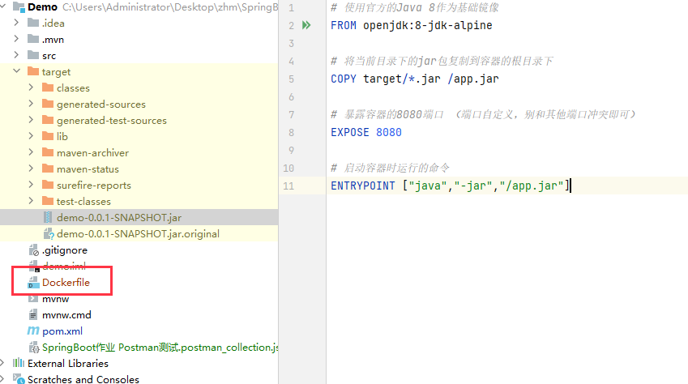Click the demo-0.0.1-SNAPSHOT.jar archive icon
This screenshot has height=384, width=688.
click(48, 217)
